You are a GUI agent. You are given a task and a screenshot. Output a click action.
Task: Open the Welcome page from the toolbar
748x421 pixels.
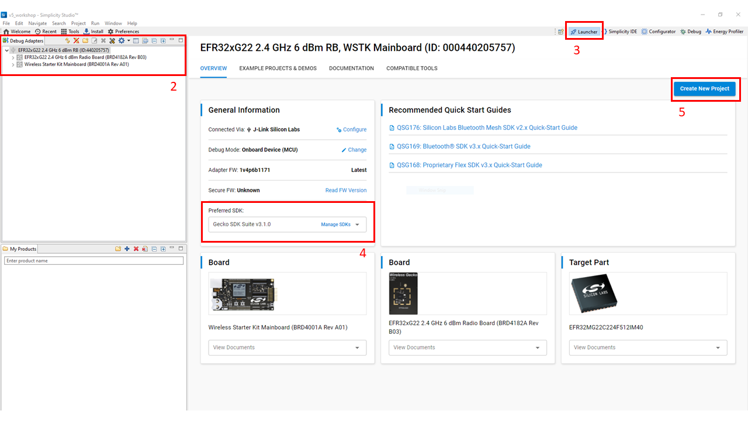point(17,32)
